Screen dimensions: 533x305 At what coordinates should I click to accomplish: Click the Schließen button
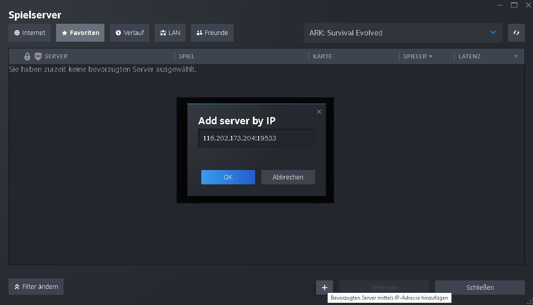480,287
